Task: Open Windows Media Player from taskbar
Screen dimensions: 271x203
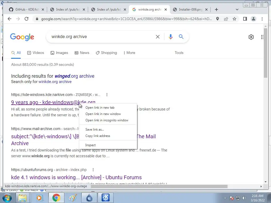Action: tap(39, 198)
